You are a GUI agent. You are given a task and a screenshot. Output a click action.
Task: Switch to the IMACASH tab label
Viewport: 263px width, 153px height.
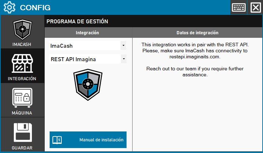coord(22,45)
